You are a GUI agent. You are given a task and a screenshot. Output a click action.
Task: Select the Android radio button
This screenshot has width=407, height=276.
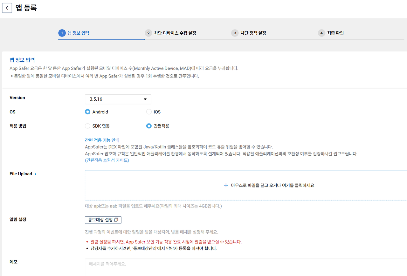pos(88,112)
